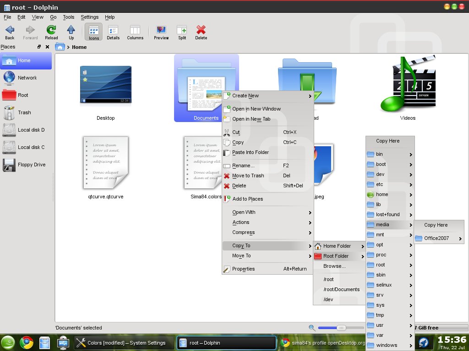The height and width of the screenshot is (351, 469).
Task: Expand the Move To submenu
Action: [x=267, y=256]
